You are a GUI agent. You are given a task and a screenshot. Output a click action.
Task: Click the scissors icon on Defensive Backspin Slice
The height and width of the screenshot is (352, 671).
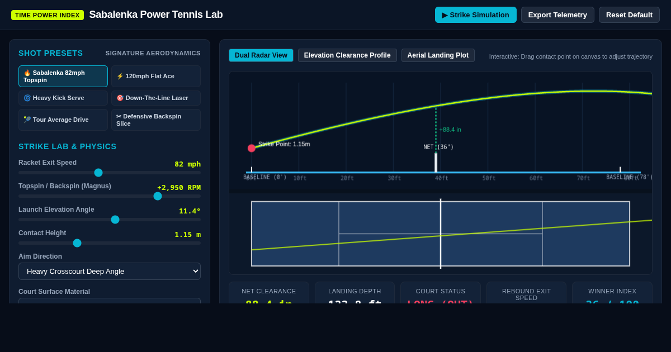click(119, 116)
